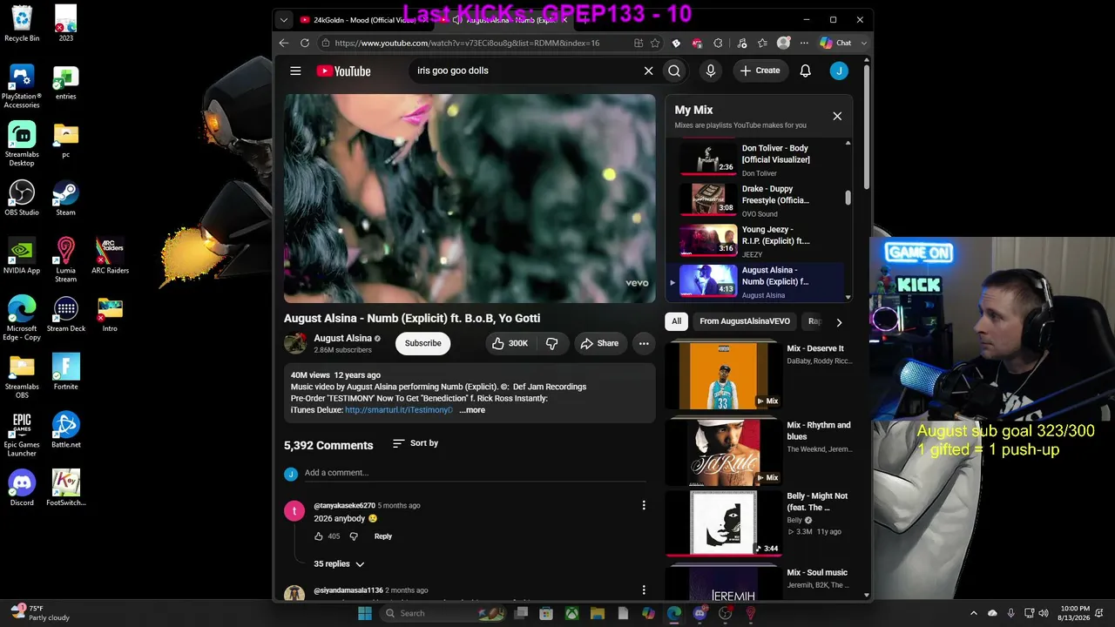Open @tanyakaseke6270 commenter profile
Image resolution: width=1115 pixels, height=627 pixels.
345,505
